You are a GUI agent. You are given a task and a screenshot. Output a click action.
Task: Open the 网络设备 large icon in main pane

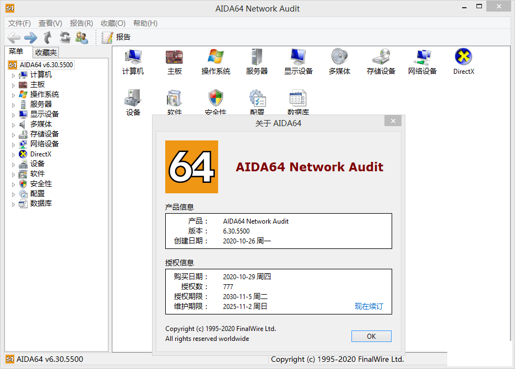422,62
